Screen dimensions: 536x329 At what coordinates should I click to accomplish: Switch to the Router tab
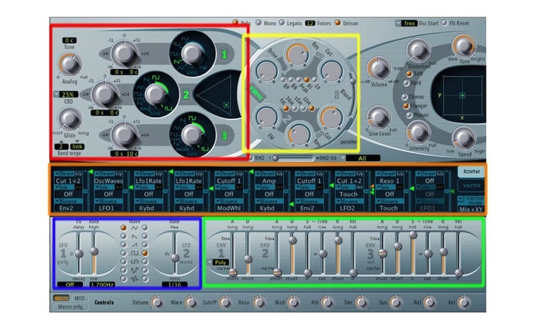[472, 171]
